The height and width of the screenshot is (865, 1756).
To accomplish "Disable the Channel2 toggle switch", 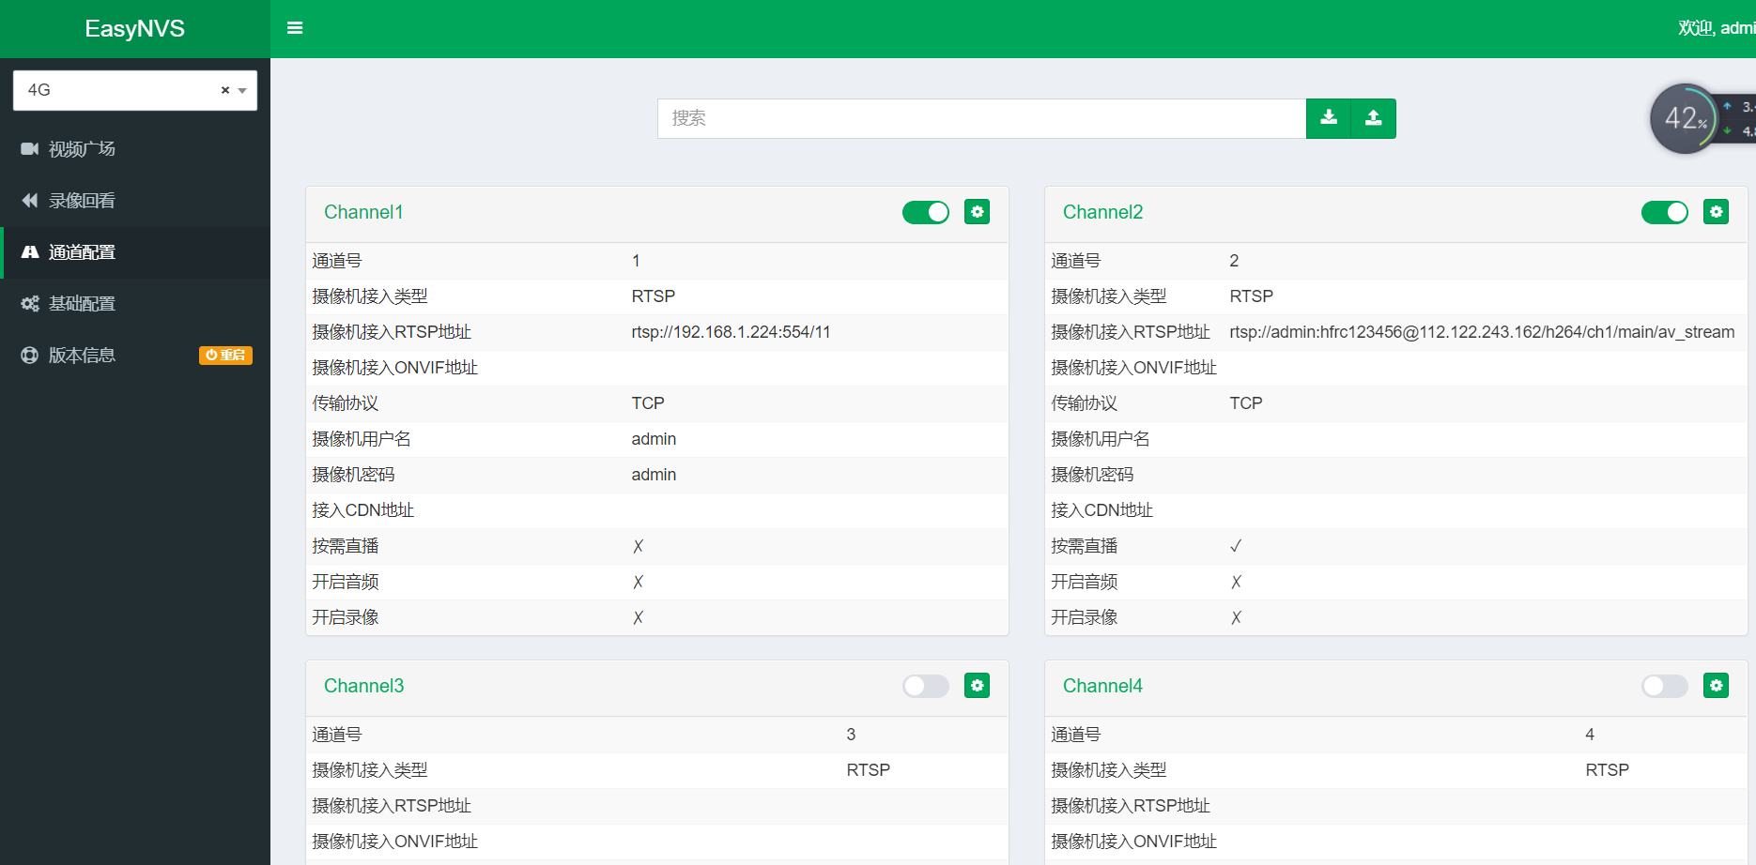I will [1665, 212].
